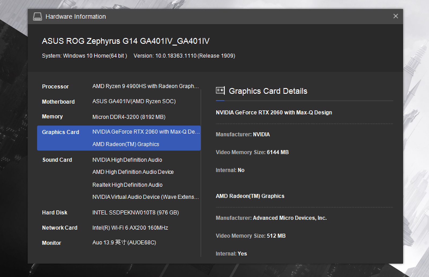The height and width of the screenshot is (277, 429).
Task: Click the Internal: Yes line
Action: coord(231,254)
